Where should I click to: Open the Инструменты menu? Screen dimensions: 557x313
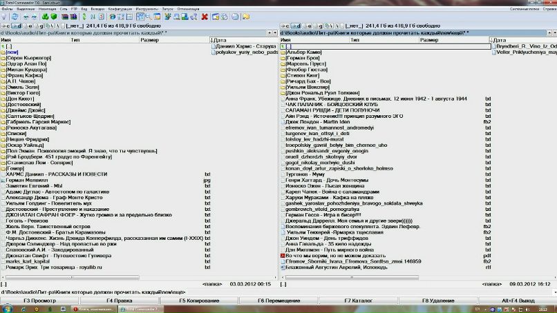pyautogui.click(x=148, y=9)
